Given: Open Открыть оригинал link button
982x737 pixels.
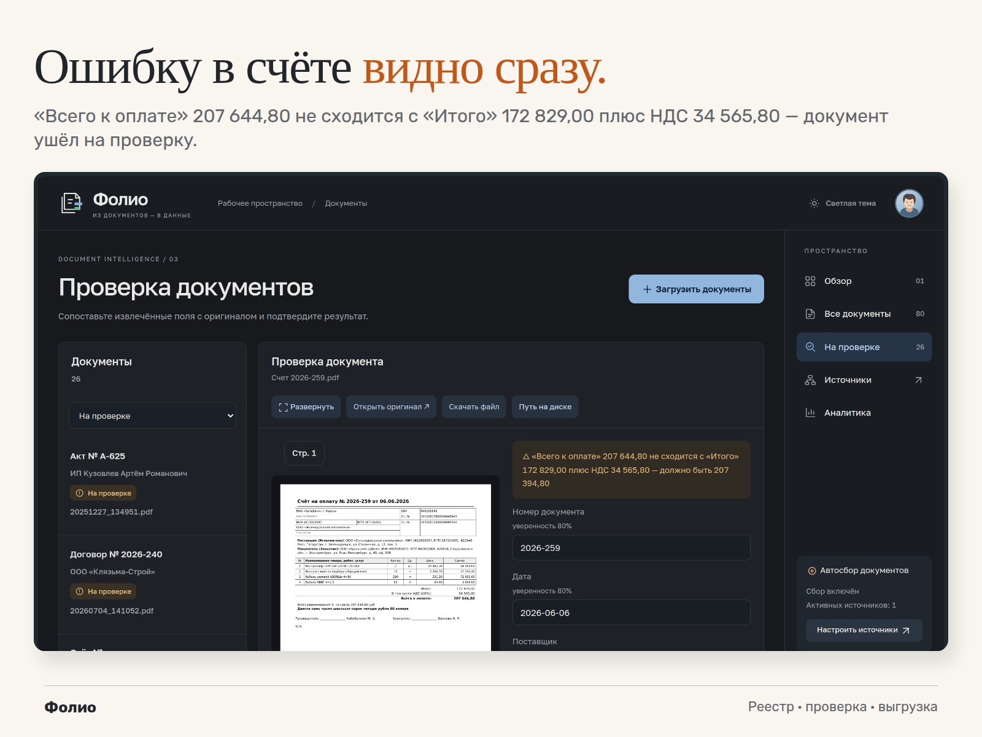Looking at the screenshot, I should point(391,407).
